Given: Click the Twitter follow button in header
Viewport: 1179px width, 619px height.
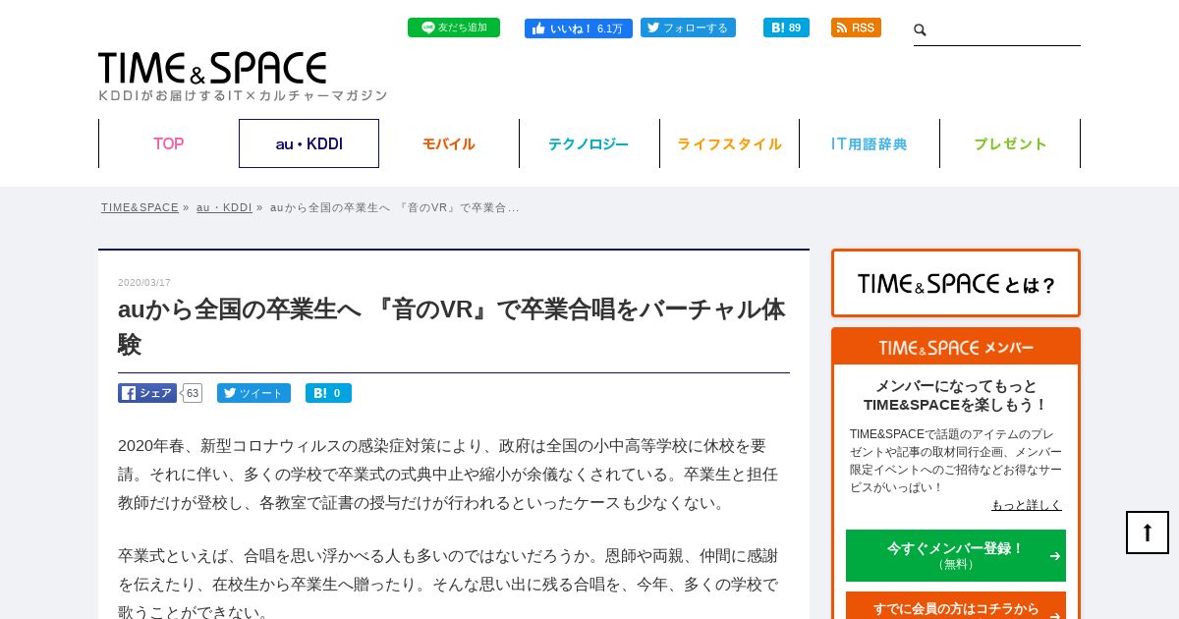Looking at the screenshot, I should 688,28.
